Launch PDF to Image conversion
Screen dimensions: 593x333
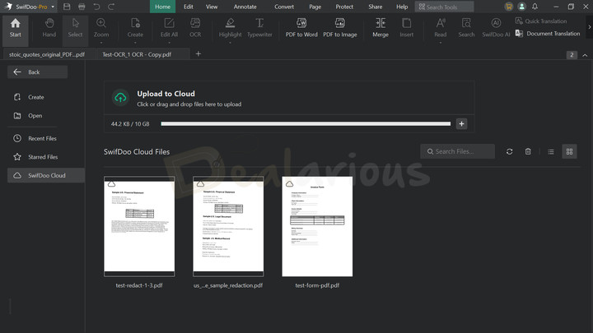point(340,28)
